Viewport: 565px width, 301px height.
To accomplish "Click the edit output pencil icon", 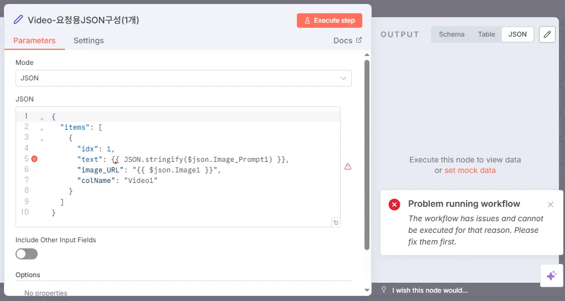I will click(x=547, y=34).
